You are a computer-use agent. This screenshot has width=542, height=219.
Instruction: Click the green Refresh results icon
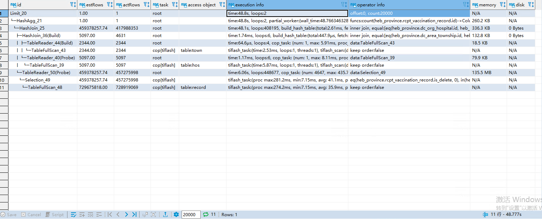tap(206, 214)
